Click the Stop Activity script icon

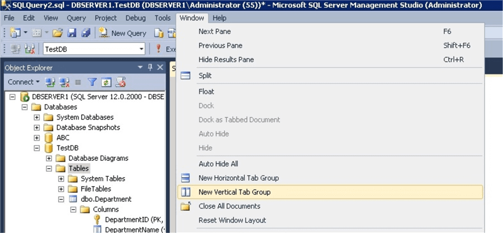(121, 82)
